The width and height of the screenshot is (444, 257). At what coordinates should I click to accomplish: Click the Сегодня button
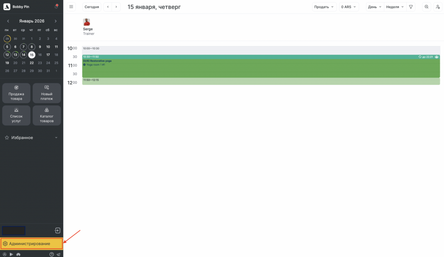[91, 7]
